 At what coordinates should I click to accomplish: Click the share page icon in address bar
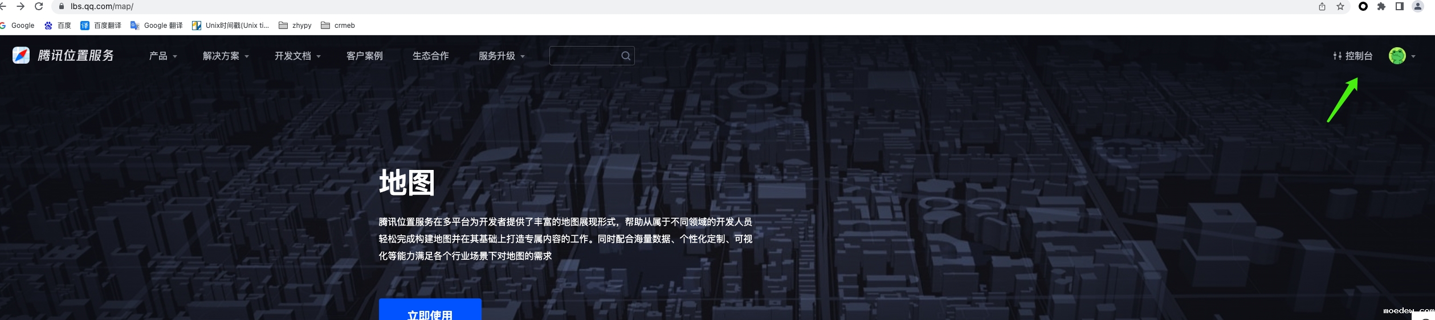(1322, 6)
